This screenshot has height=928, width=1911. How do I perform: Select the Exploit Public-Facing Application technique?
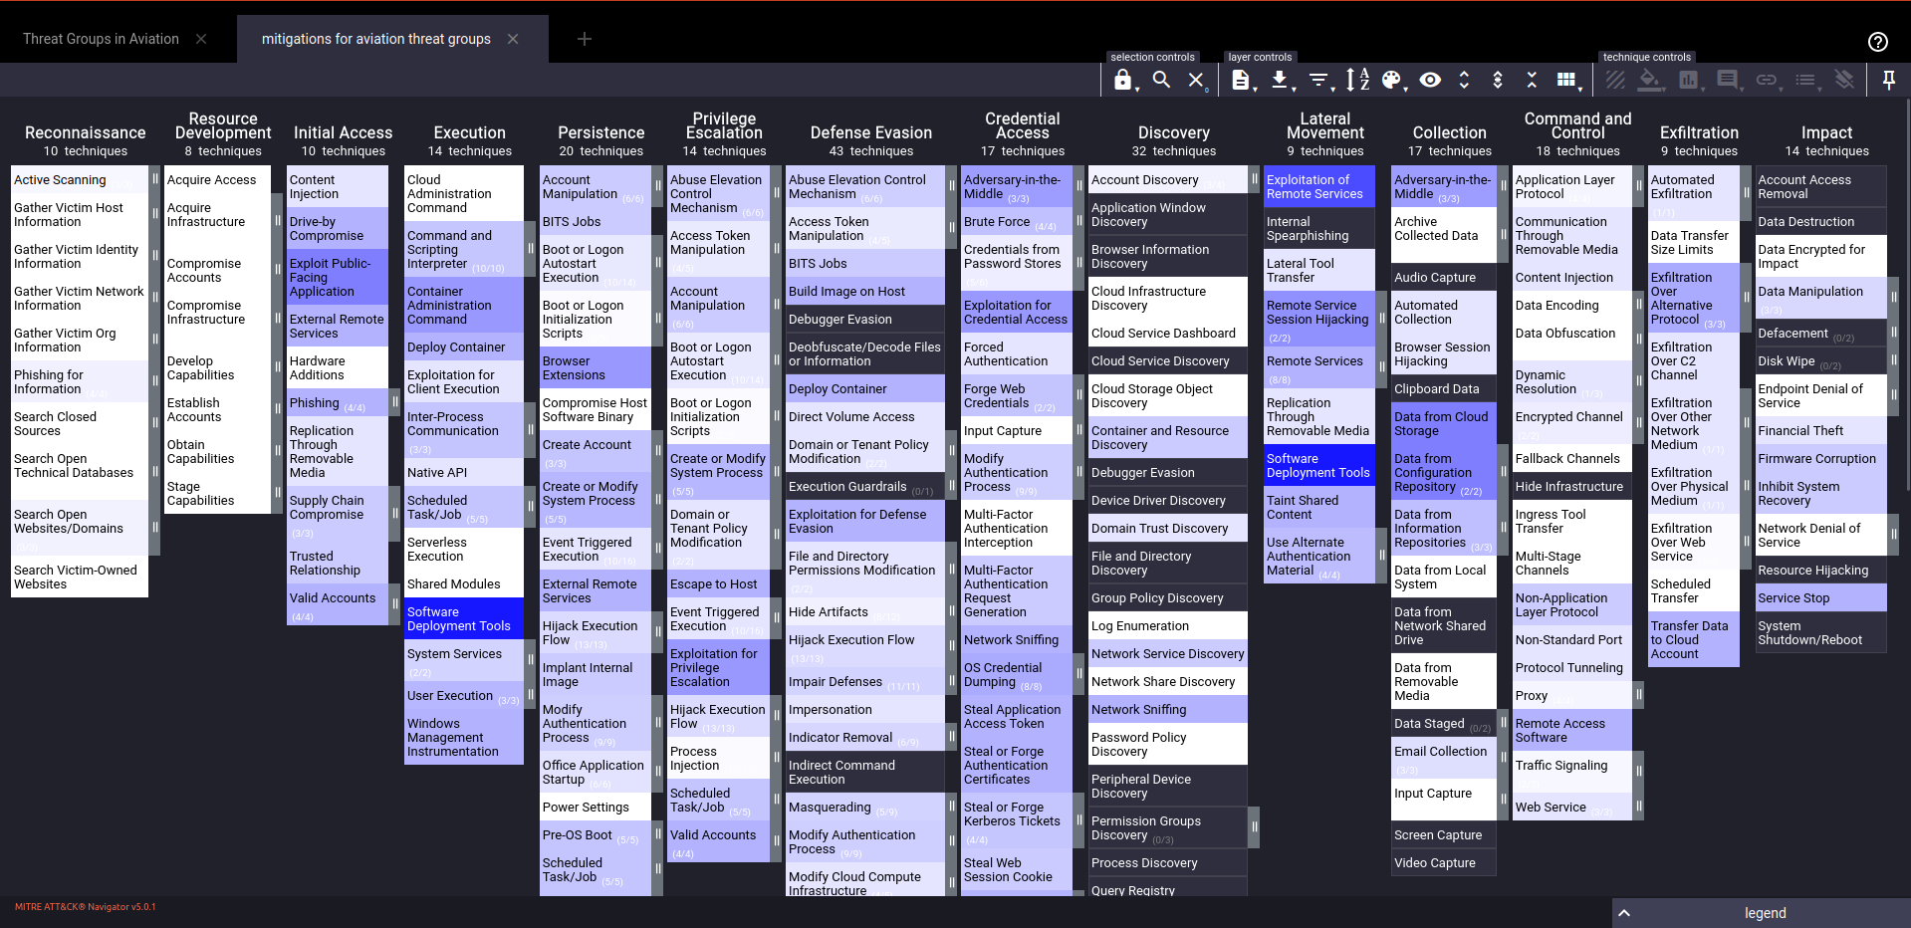tap(336, 277)
